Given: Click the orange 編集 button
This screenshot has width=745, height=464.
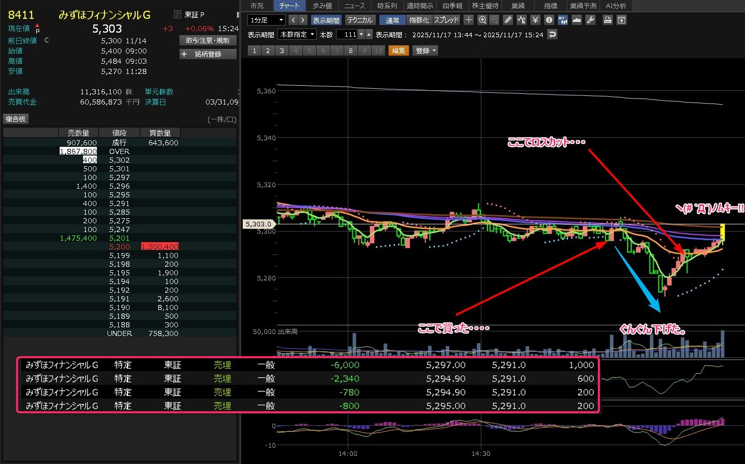Looking at the screenshot, I should click(398, 50).
